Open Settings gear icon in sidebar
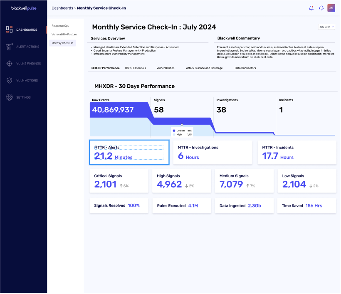Screen dimensions: 341x294 pyautogui.click(x=9, y=97)
